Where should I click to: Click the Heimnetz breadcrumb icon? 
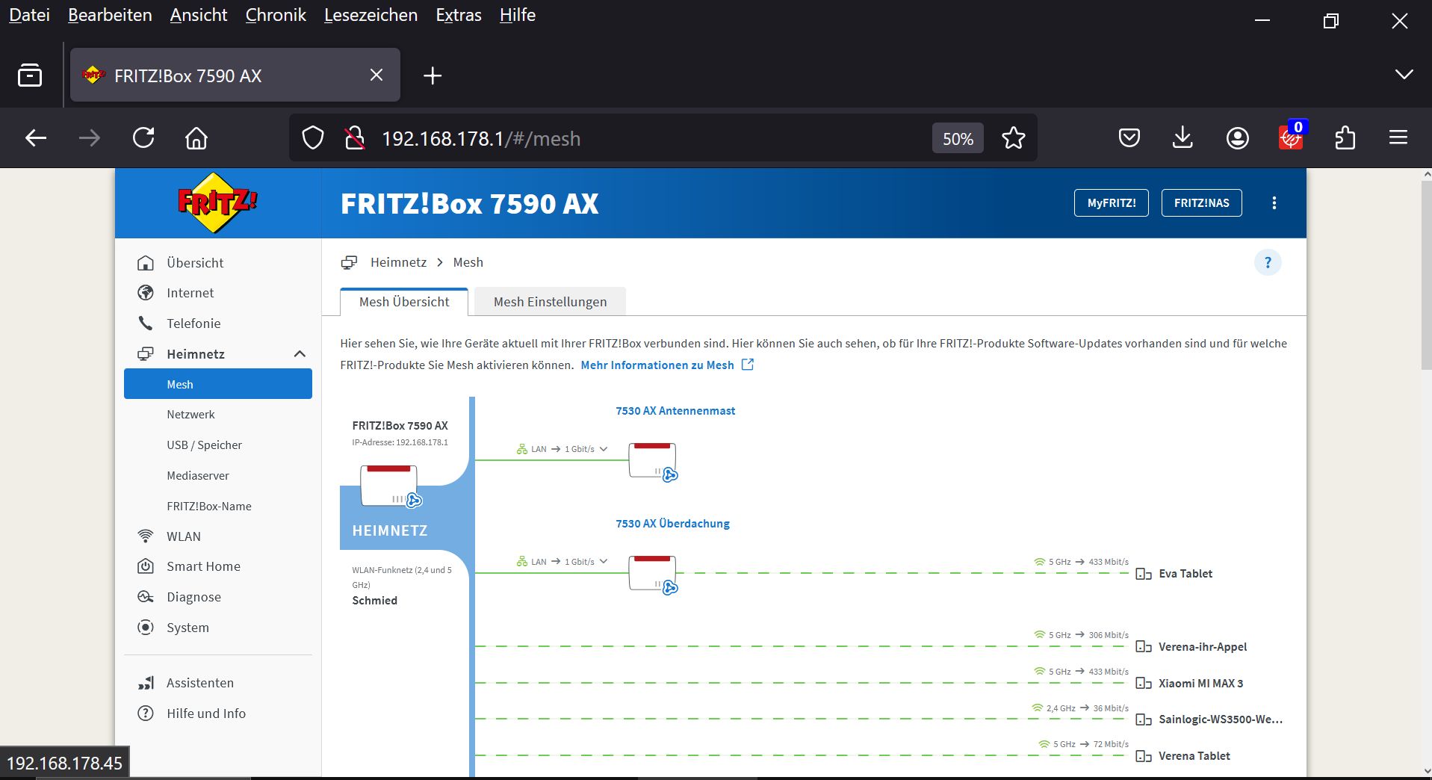(349, 262)
